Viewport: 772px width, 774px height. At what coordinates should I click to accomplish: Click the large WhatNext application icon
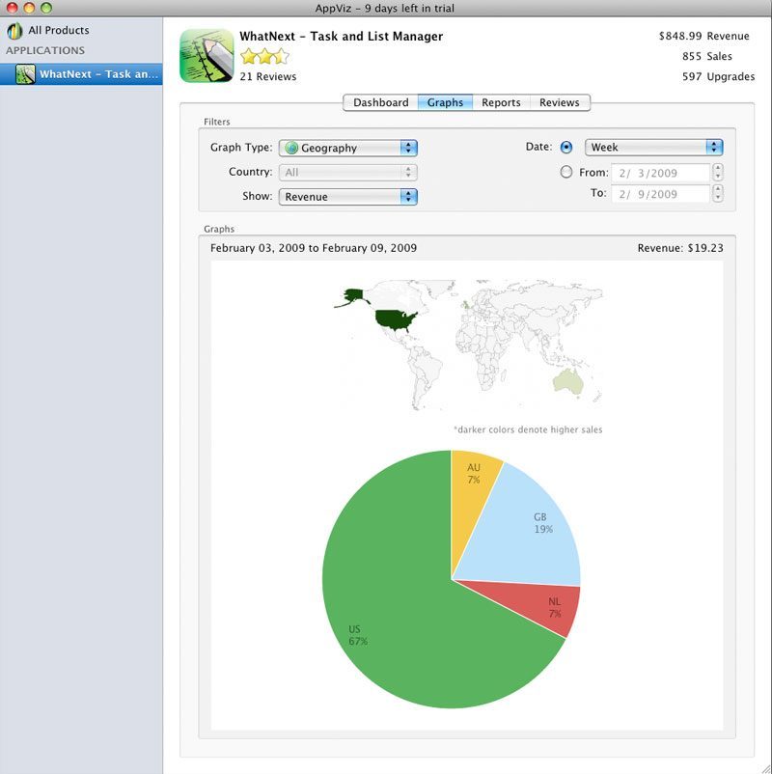click(207, 55)
